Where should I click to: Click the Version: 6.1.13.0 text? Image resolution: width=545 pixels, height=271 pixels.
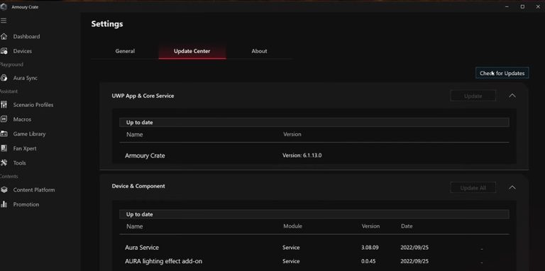pyautogui.click(x=302, y=155)
